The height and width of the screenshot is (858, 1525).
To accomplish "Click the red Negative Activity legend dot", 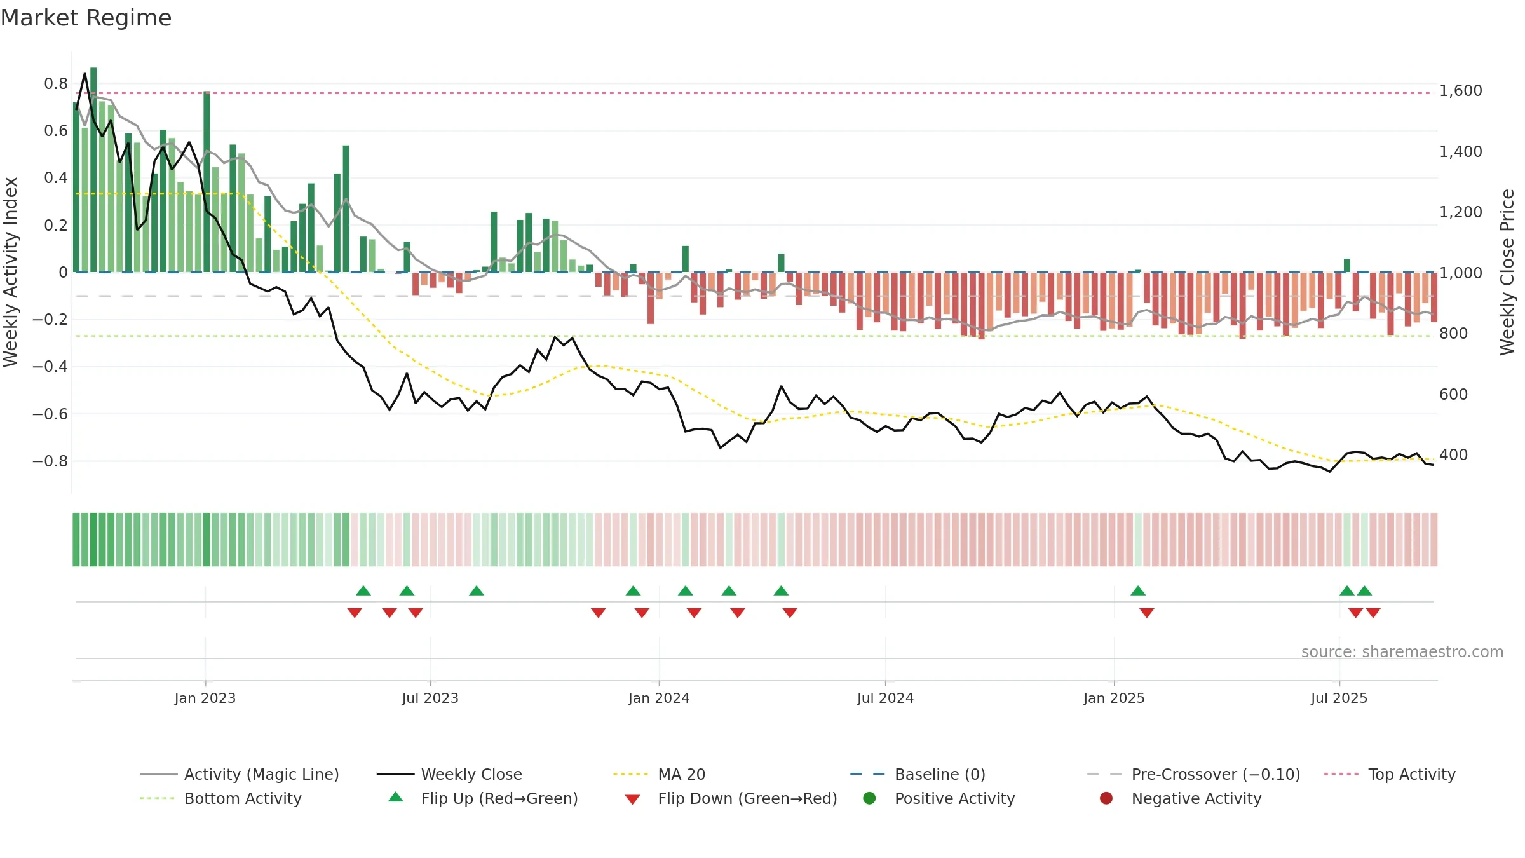I will 1106,798.
